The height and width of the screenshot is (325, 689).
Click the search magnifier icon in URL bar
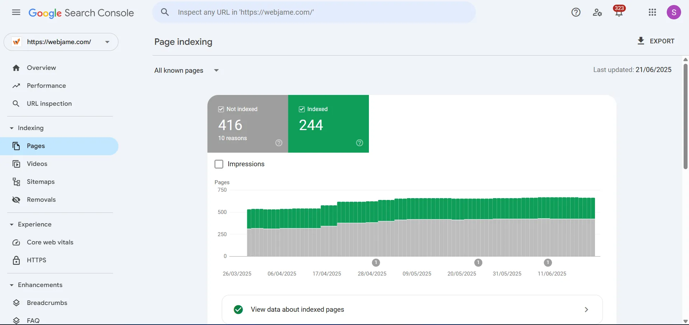[165, 12]
